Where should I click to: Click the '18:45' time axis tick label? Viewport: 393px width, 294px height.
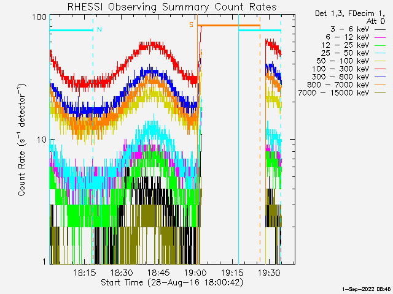pos(159,273)
